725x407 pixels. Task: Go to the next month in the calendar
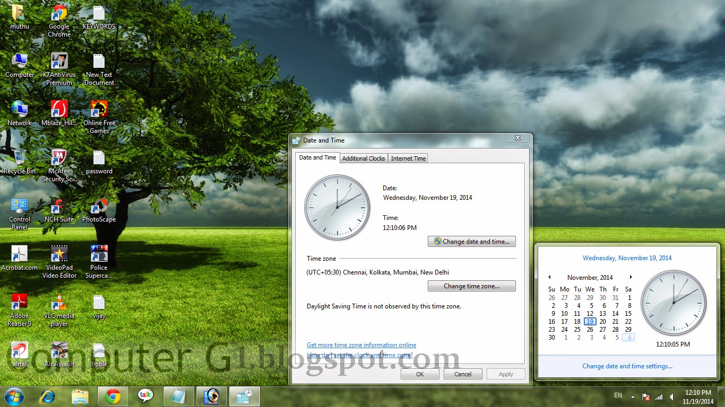(631, 277)
